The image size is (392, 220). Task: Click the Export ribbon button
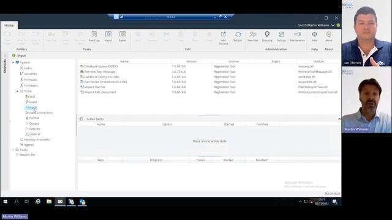click(x=123, y=37)
